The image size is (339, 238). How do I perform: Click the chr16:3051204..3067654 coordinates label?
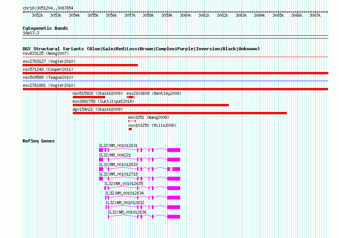48,8
